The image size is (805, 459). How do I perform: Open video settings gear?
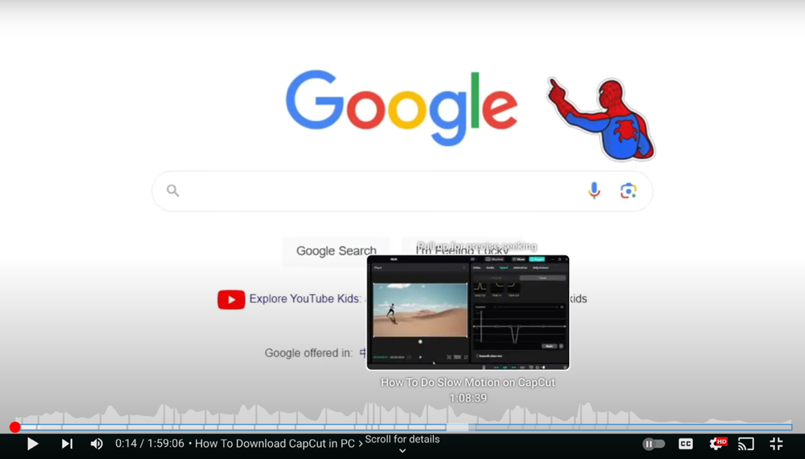click(x=717, y=444)
